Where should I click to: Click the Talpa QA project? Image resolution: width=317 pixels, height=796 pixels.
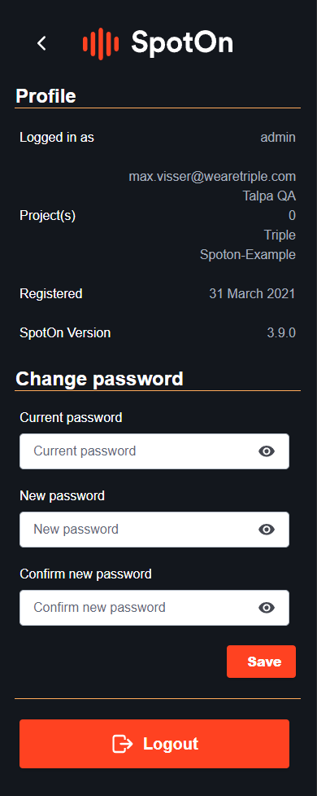coord(269,196)
